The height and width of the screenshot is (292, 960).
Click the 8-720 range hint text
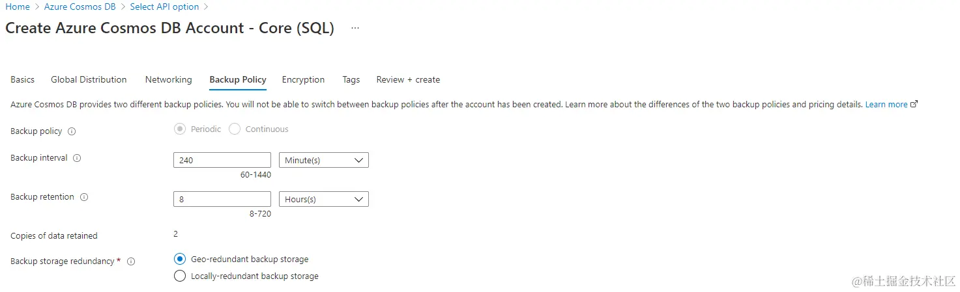pos(260,213)
